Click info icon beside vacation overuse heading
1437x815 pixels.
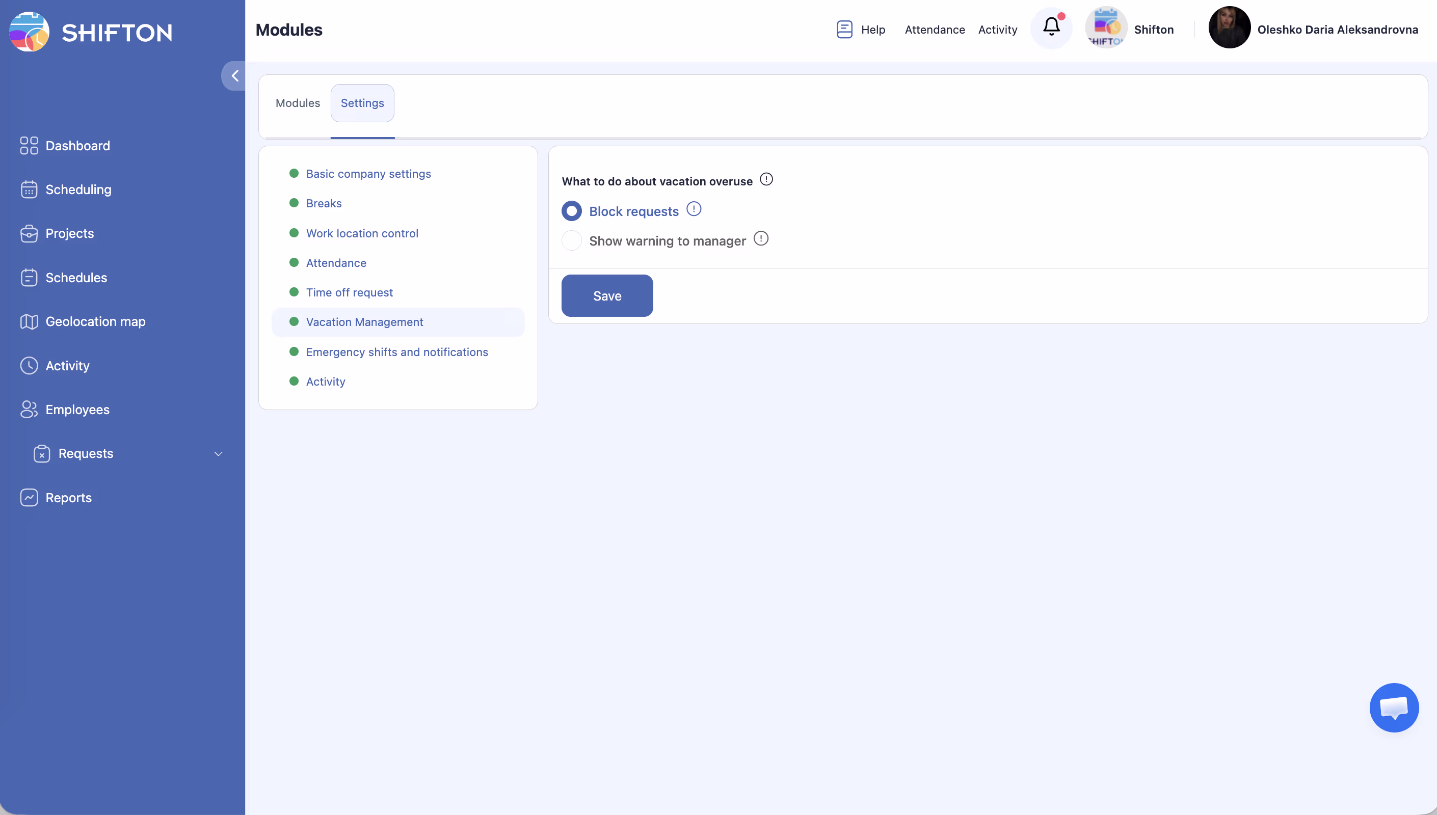tap(766, 179)
